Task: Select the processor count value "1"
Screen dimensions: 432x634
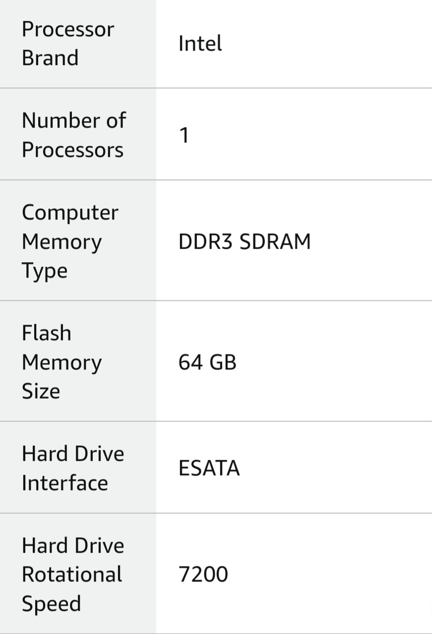Action: click(x=184, y=135)
